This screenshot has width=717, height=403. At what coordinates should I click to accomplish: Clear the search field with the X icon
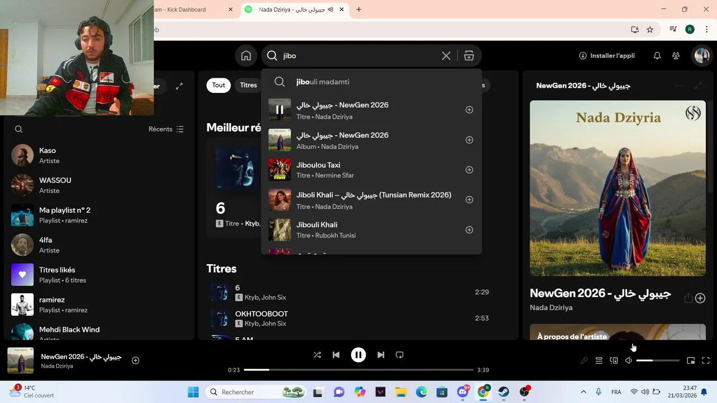tap(446, 55)
